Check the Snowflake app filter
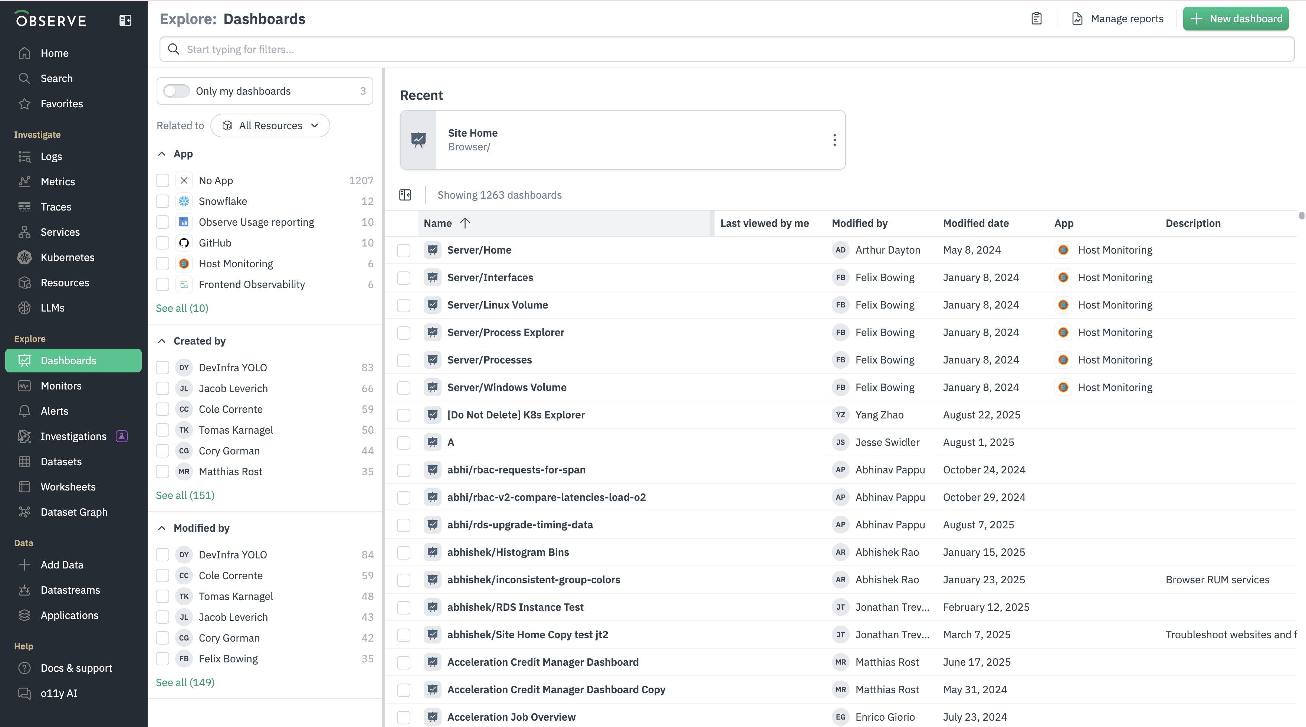Image resolution: width=1306 pixels, height=727 pixels. pos(162,201)
